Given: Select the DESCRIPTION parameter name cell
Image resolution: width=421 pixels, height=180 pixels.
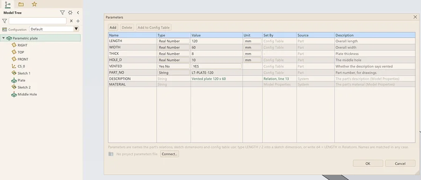Looking at the screenshot, I should coord(132,79).
